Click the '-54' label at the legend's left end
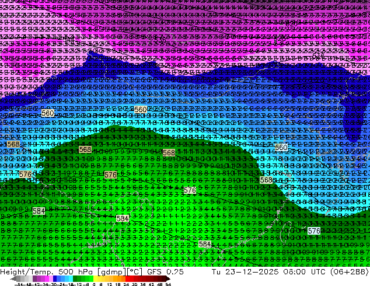Viewport: 370px width, 286px height. (x=19, y=284)
